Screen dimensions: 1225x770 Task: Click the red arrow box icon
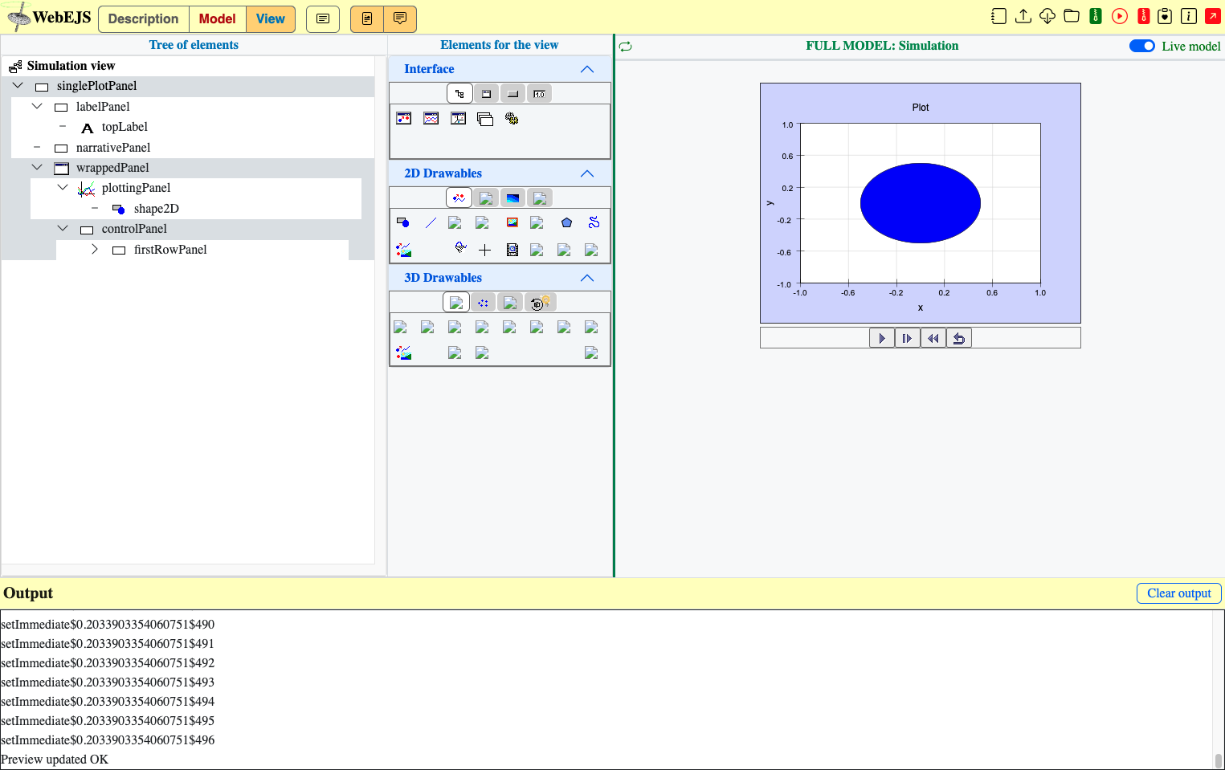tap(1213, 16)
